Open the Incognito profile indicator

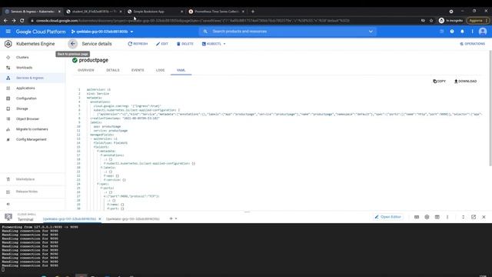click(x=450, y=21)
